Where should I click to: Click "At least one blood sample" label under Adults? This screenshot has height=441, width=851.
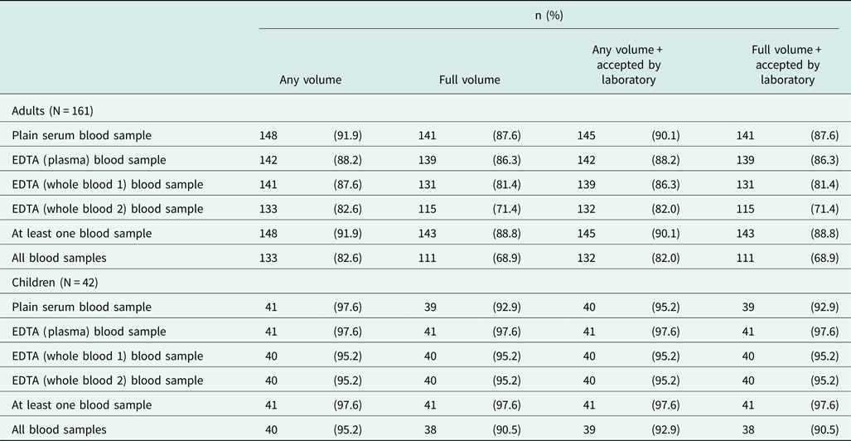(81, 234)
